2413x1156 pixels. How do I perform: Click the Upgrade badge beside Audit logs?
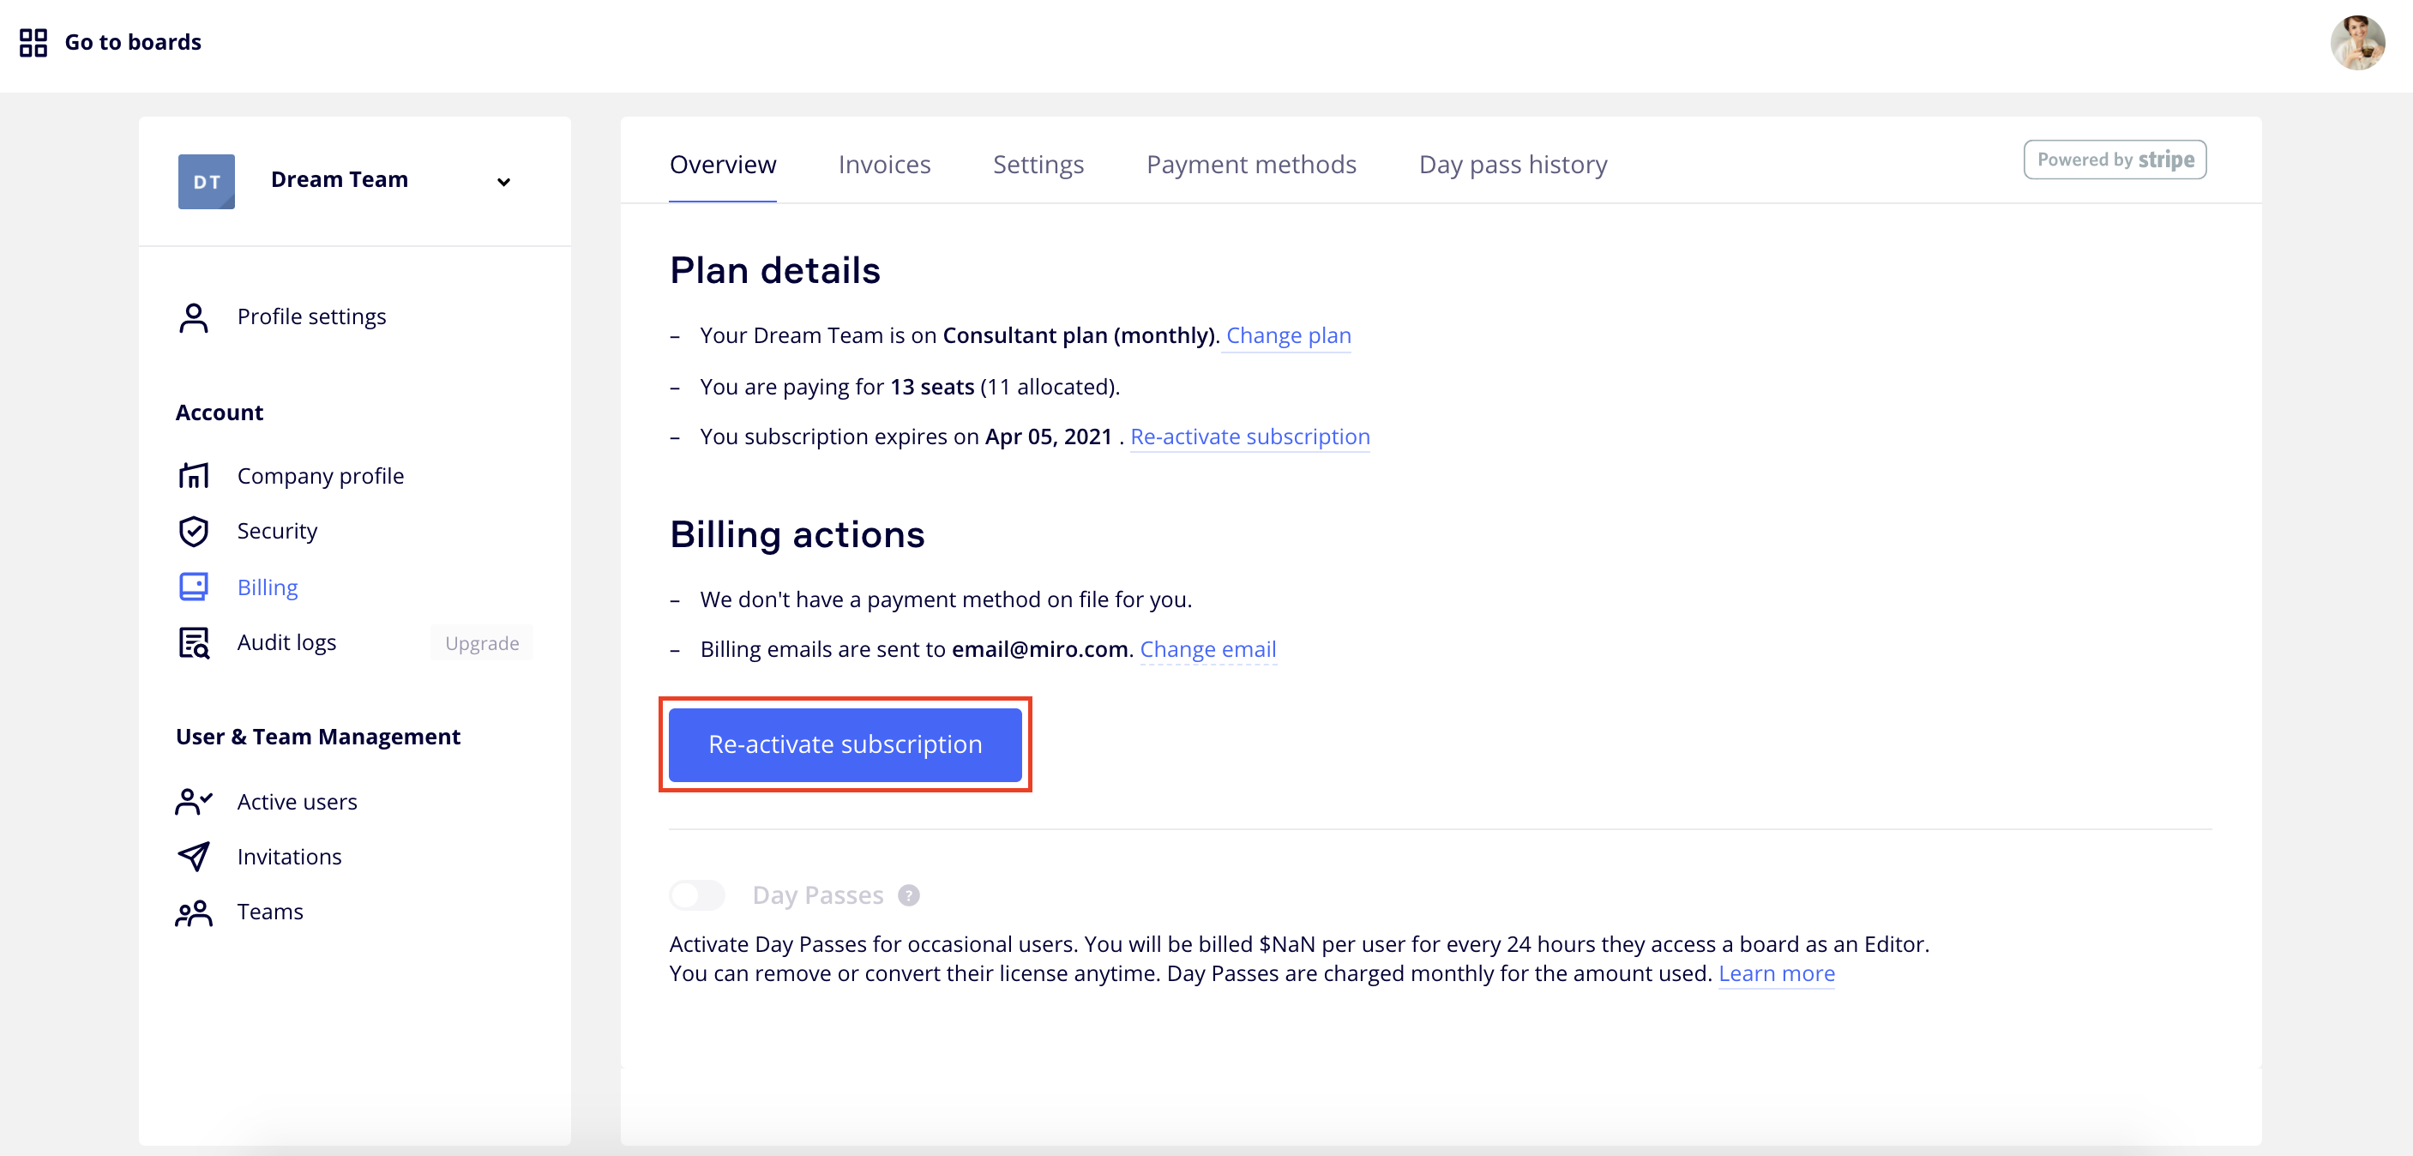(481, 643)
